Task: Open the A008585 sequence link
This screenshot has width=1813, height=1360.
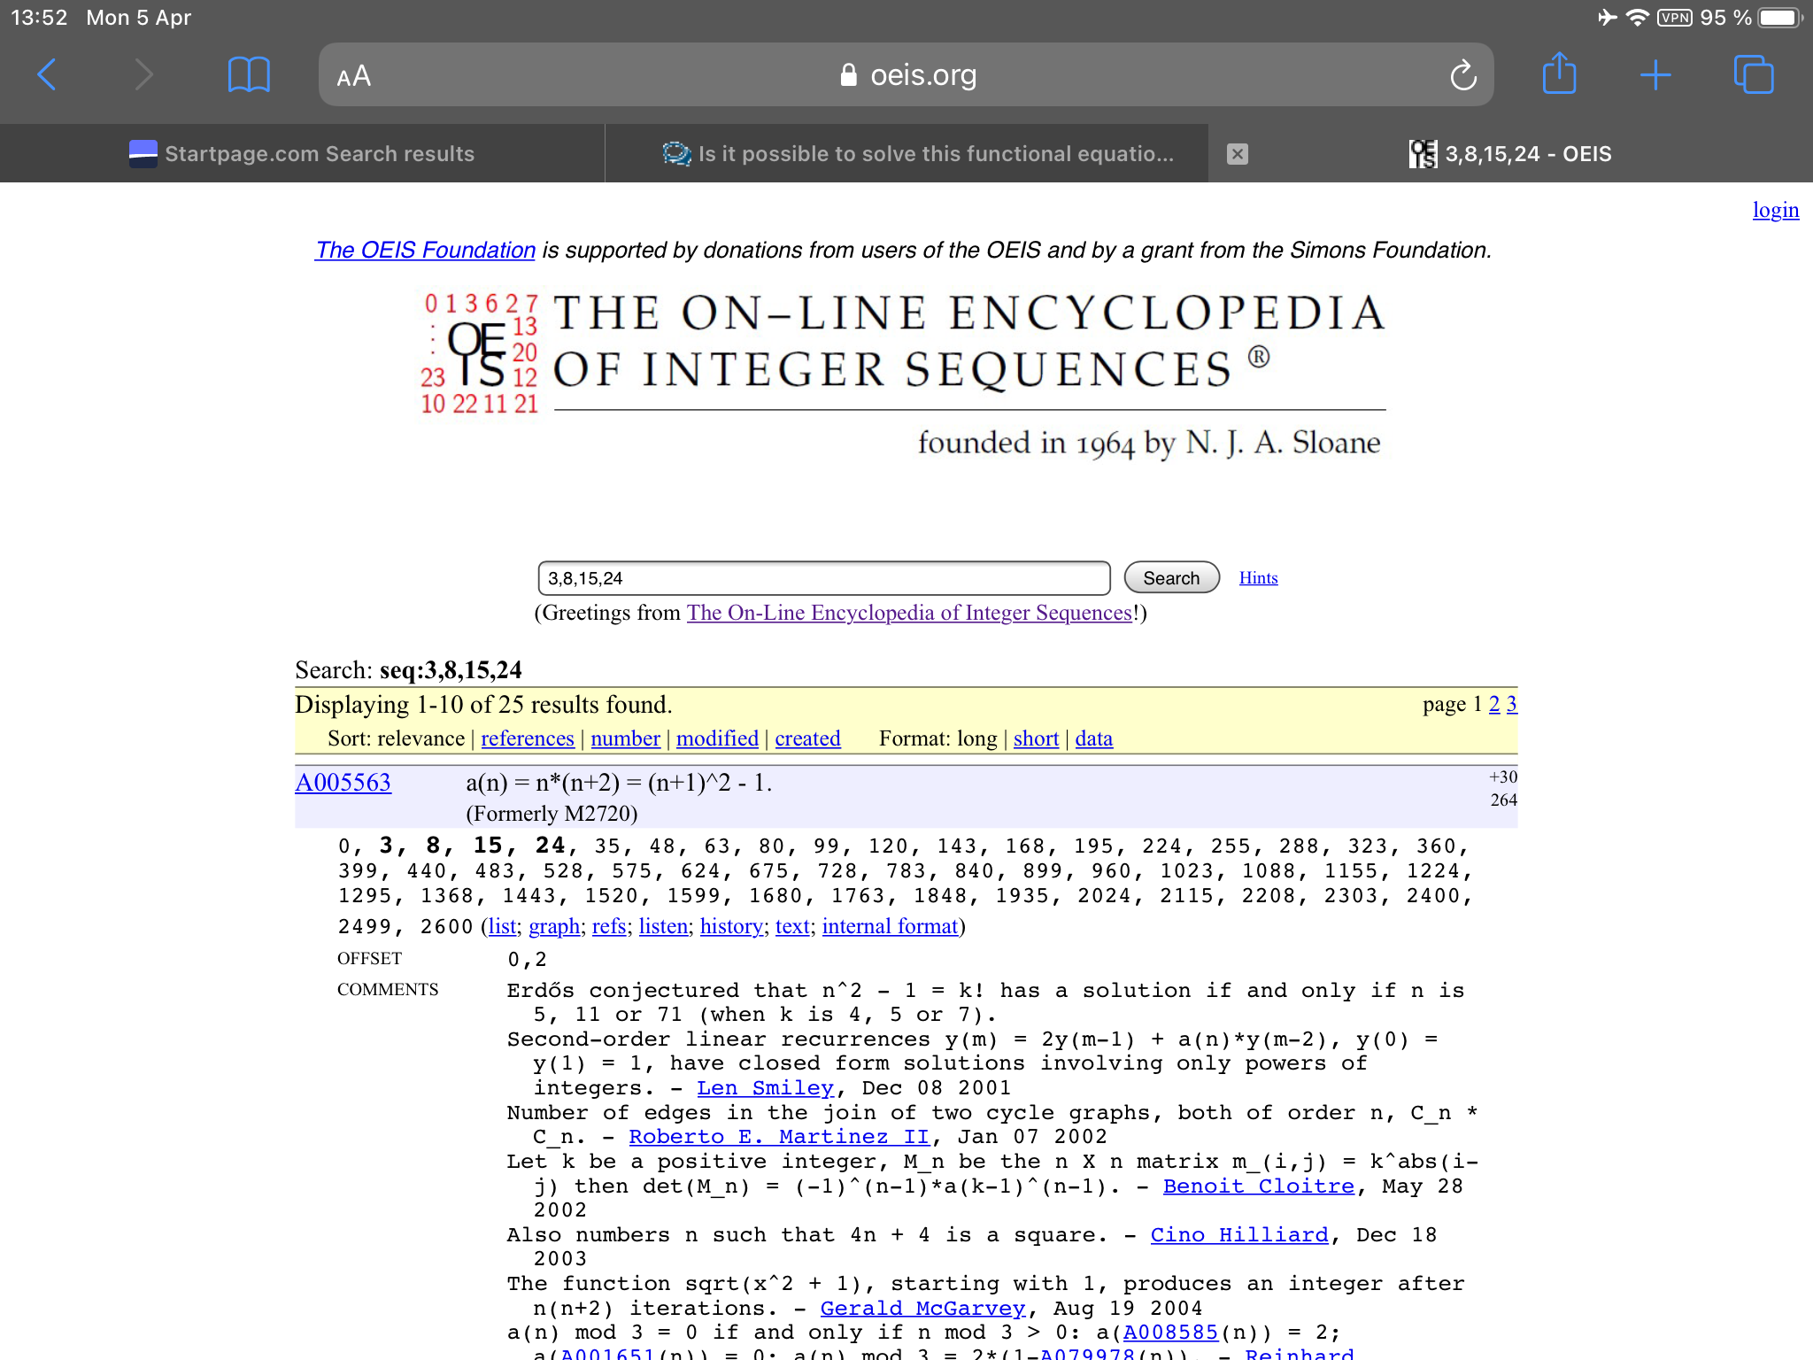Action: click(x=1170, y=1333)
